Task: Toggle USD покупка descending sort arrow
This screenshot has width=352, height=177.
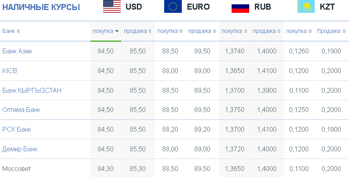Action: (x=117, y=31)
